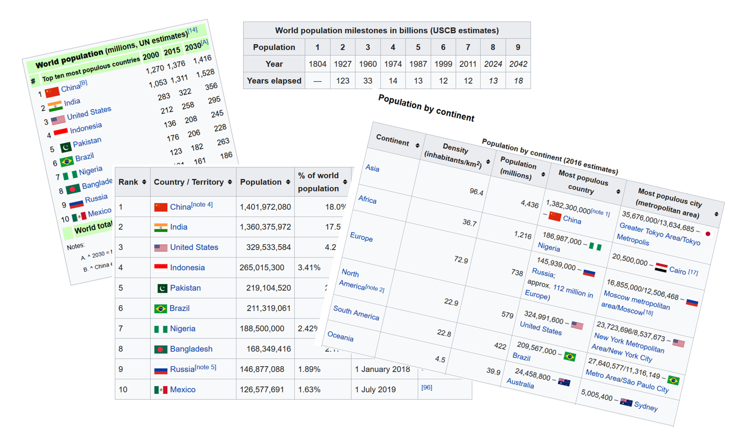Image resolution: width=750 pixels, height=443 pixels.
Task: Open the Asia link in the continent table
Action: tap(372, 168)
